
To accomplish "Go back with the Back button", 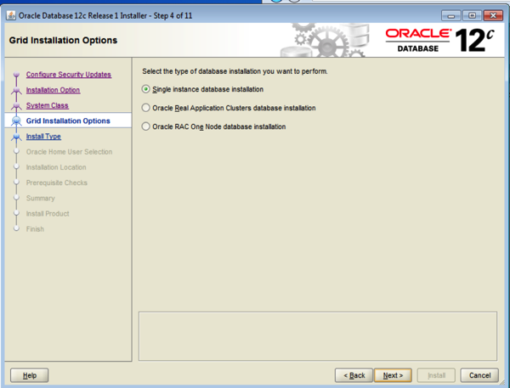I will [x=354, y=375].
